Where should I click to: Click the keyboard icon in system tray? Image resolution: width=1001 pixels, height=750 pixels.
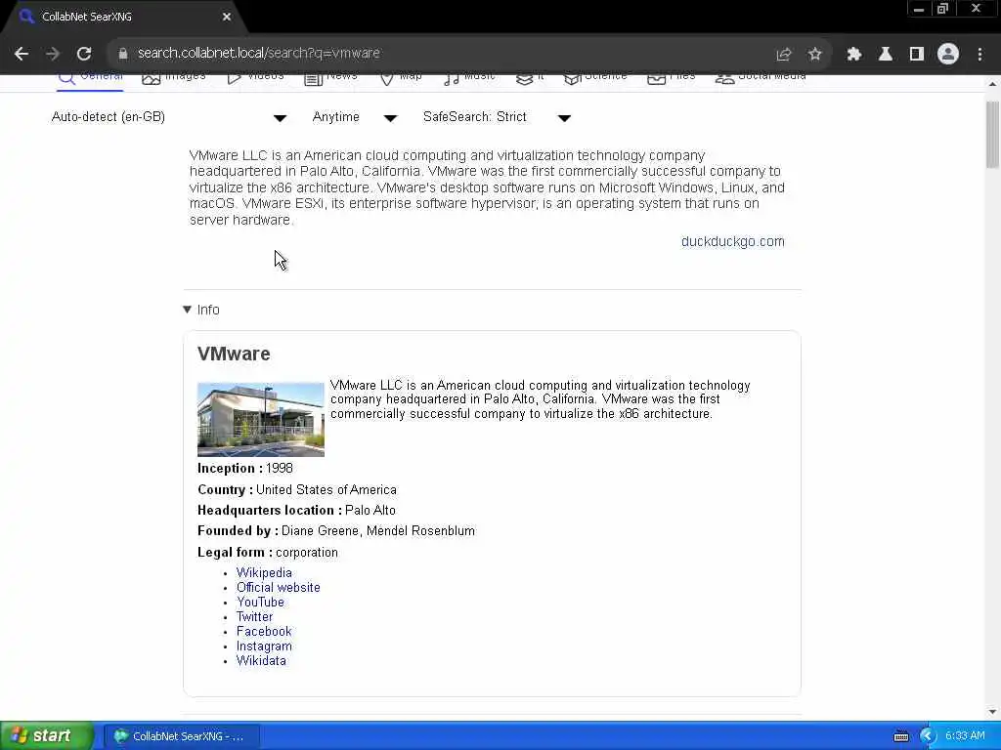900,736
